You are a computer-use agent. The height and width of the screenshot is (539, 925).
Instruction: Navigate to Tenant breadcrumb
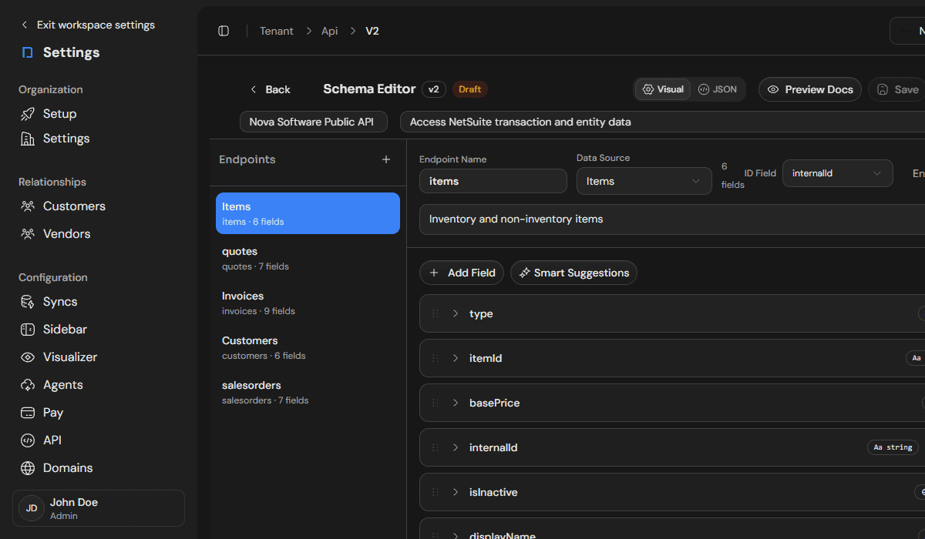point(276,31)
